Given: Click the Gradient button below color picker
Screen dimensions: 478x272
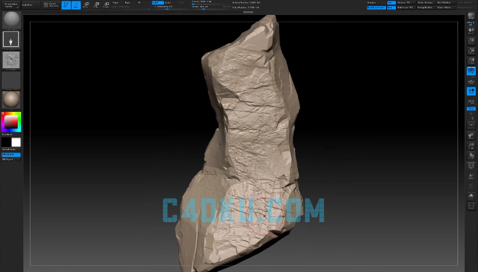Looking at the screenshot, I should coord(11,135).
